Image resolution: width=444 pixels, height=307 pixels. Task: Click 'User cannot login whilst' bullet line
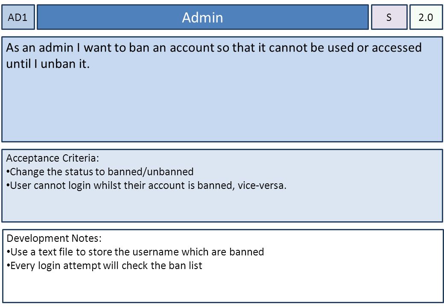tap(146, 186)
